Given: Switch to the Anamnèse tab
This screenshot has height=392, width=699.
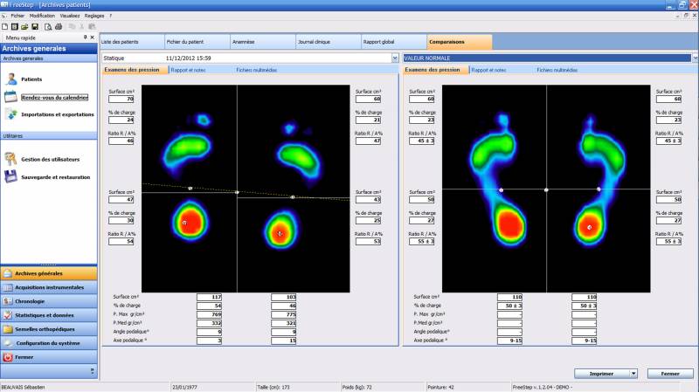Looking at the screenshot, I should pyautogui.click(x=244, y=42).
